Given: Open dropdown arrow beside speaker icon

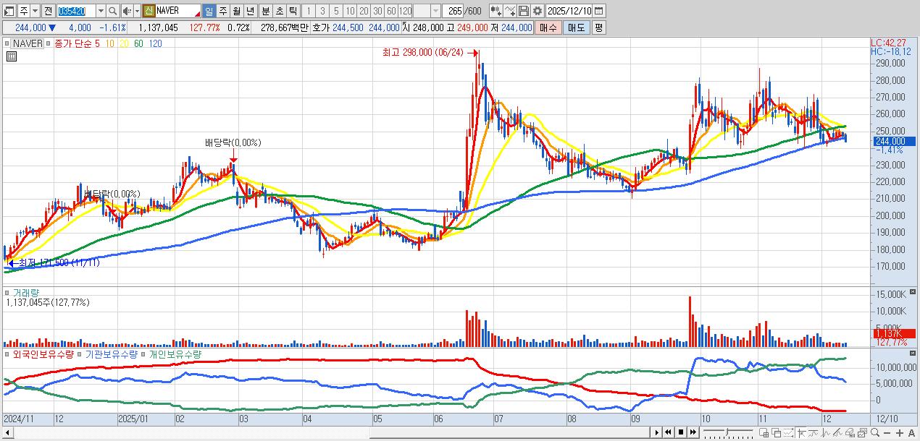Looking at the screenshot, I should click(x=137, y=11).
